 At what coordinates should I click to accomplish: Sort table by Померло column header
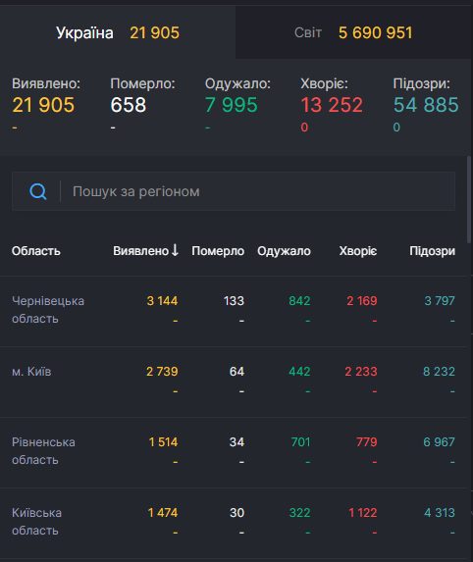point(218,251)
